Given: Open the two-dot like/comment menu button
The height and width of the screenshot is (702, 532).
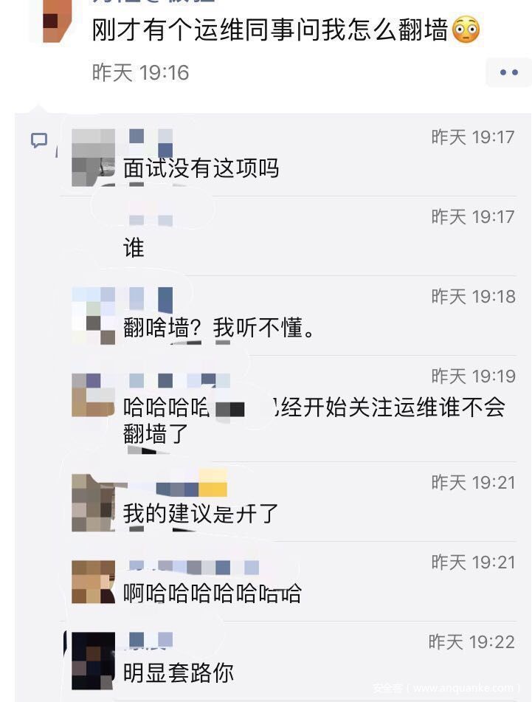Looking at the screenshot, I should point(508,72).
